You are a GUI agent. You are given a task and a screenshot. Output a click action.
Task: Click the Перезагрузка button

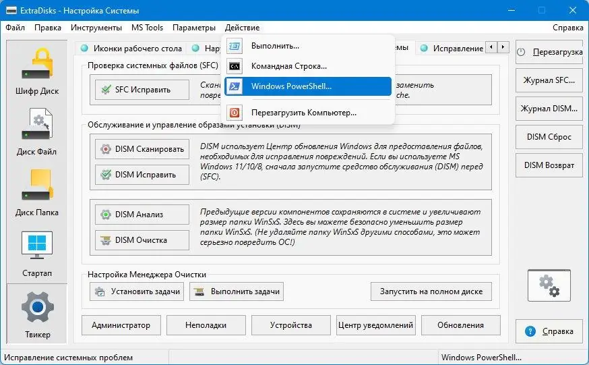tap(549, 52)
